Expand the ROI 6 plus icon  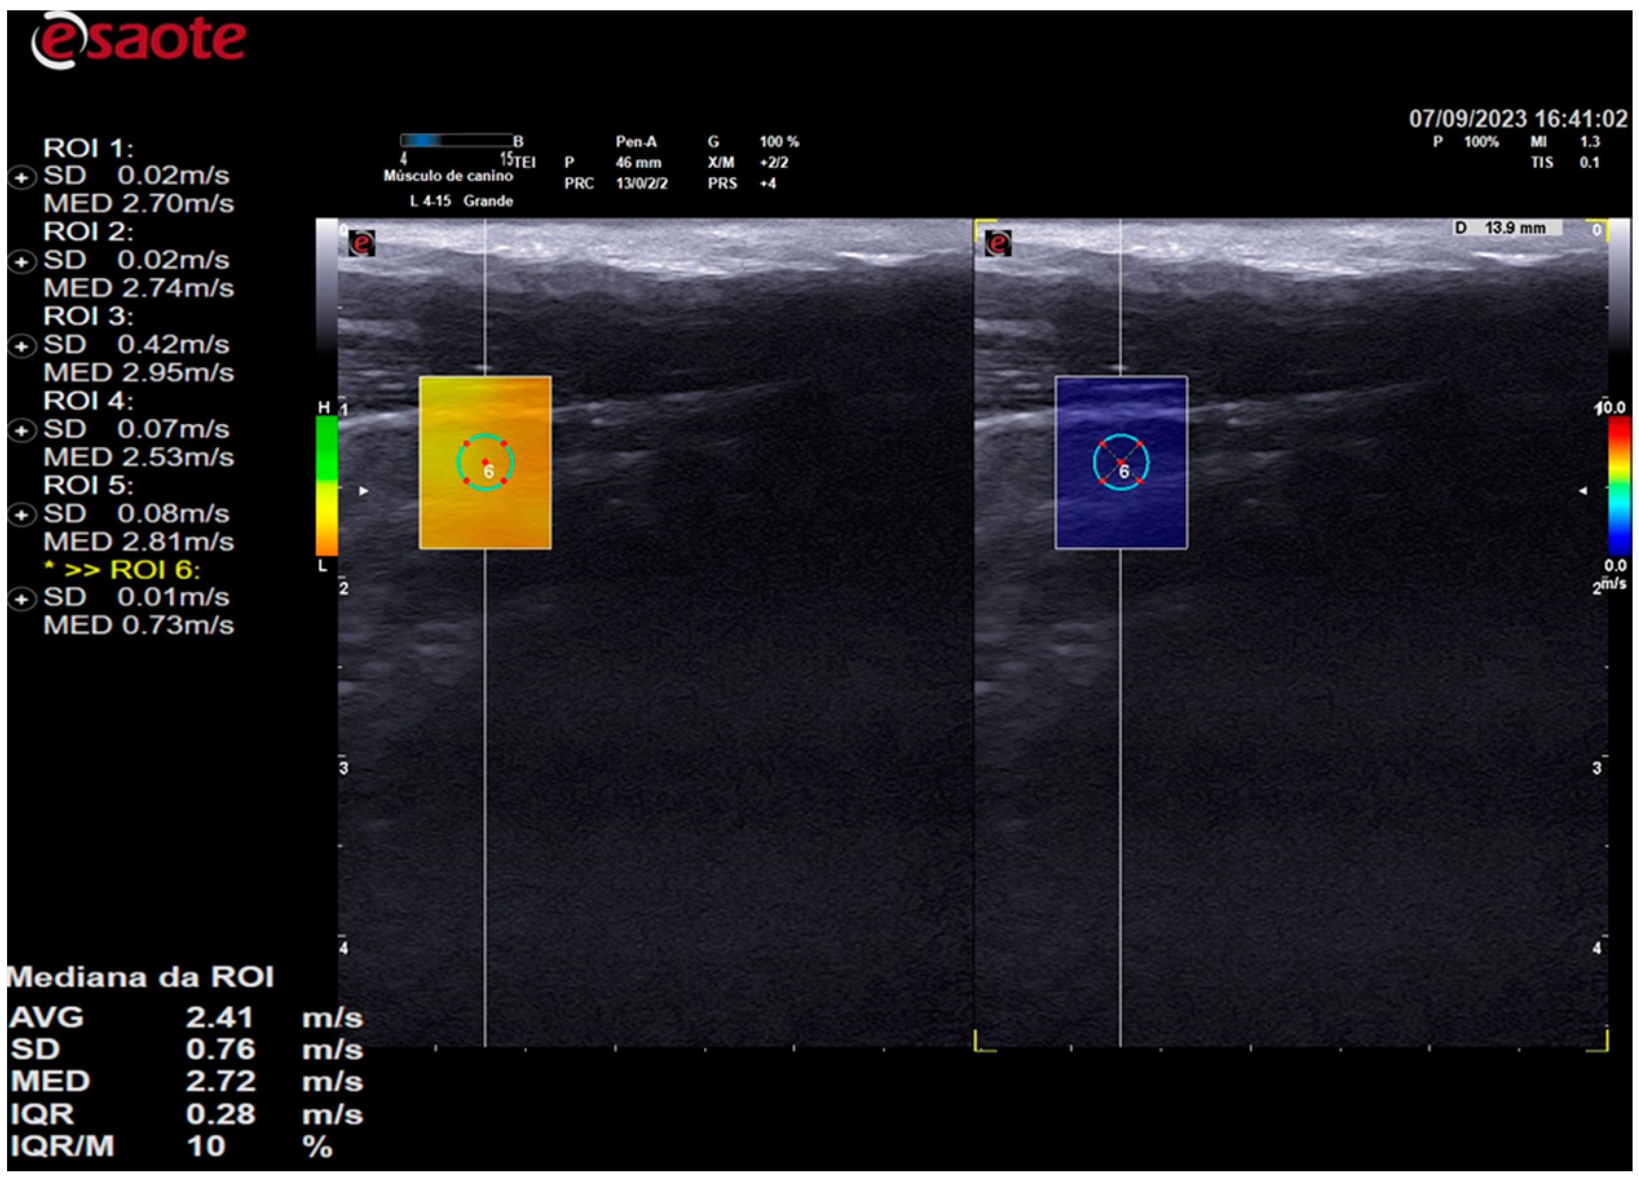point(22,599)
